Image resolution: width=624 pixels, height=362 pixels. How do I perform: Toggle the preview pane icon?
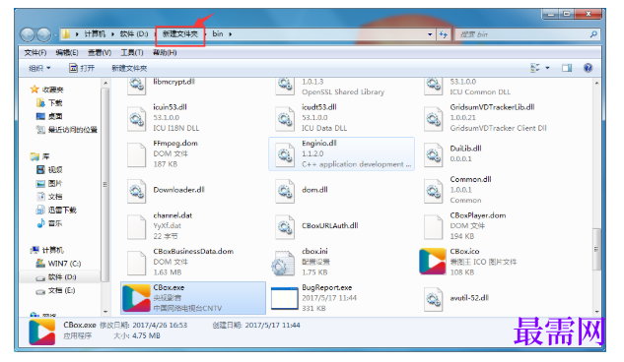click(567, 68)
